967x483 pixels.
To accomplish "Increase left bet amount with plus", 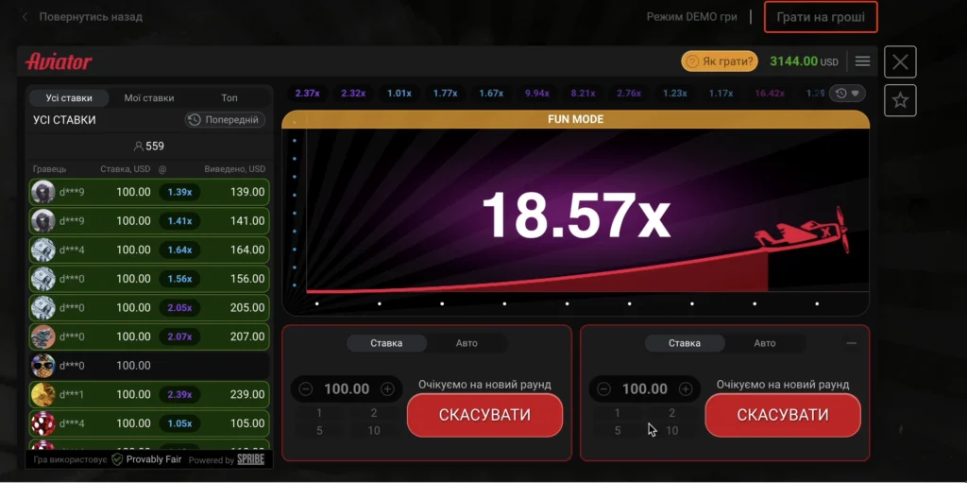I will [387, 388].
